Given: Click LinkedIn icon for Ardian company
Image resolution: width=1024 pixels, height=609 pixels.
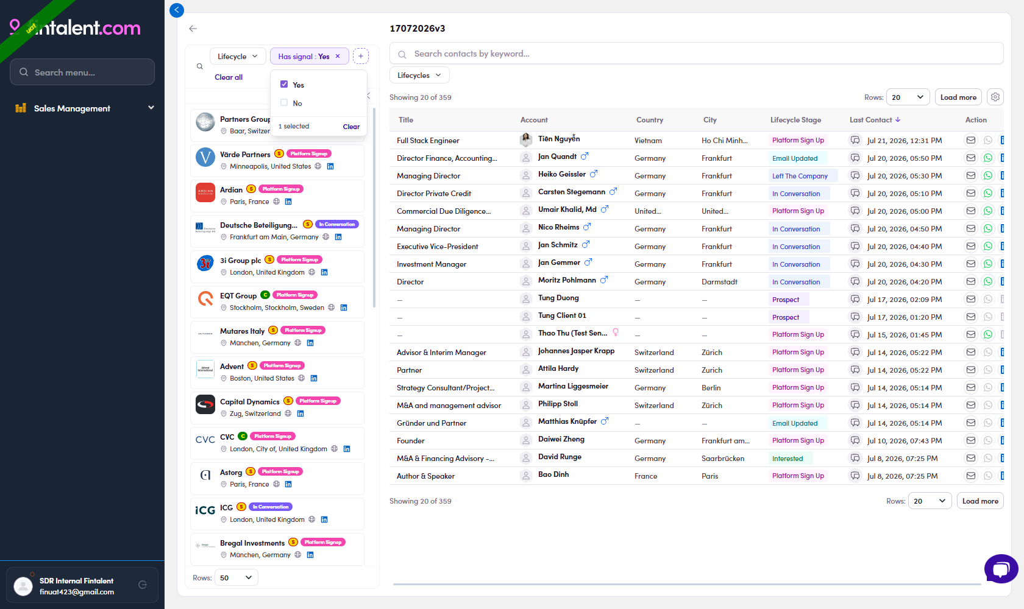Looking at the screenshot, I should (x=288, y=202).
